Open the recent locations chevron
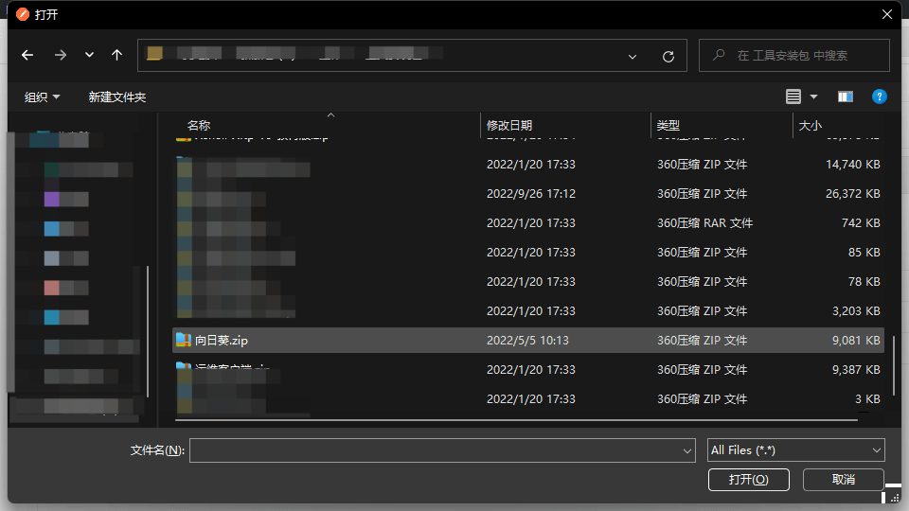Image resolution: width=909 pixels, height=511 pixels. [89, 55]
